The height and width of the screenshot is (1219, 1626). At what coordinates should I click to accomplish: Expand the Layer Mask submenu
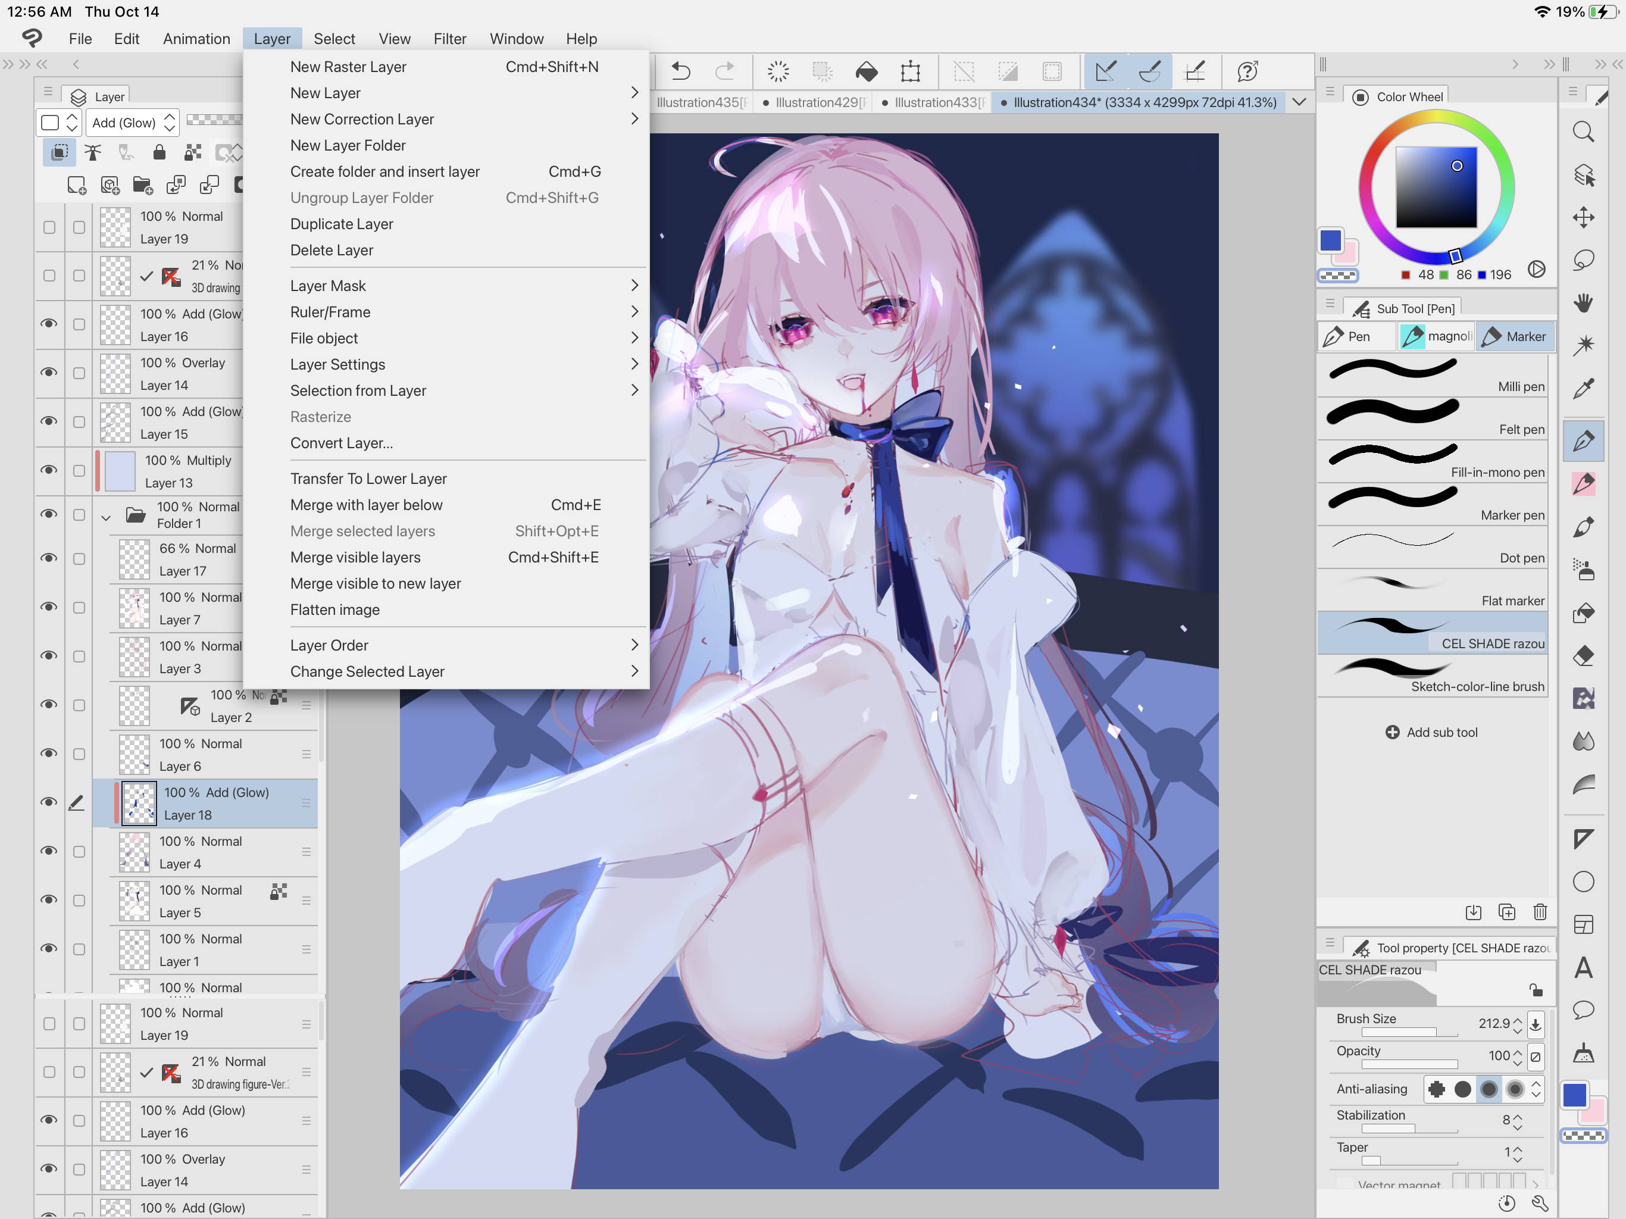tap(634, 285)
